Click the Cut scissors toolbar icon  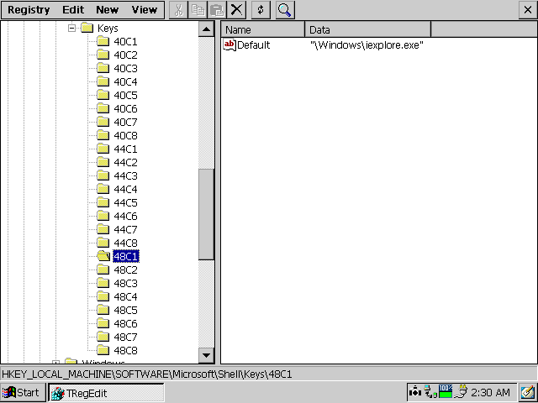click(178, 10)
